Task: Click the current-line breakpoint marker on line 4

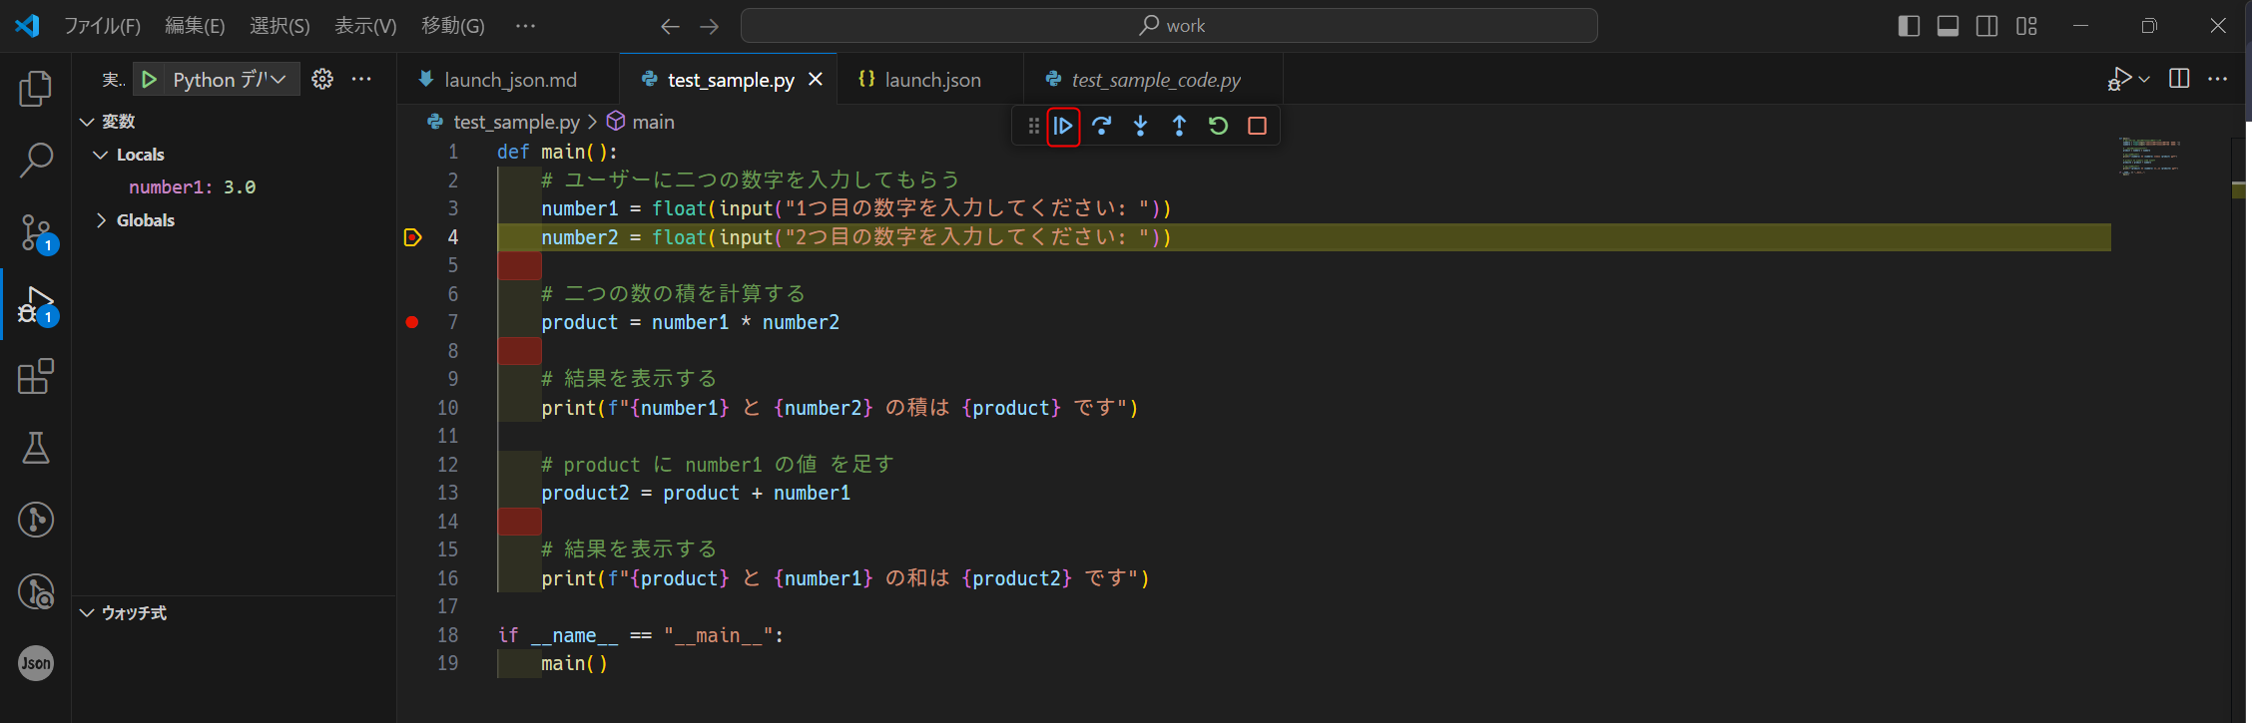Action: click(x=412, y=237)
